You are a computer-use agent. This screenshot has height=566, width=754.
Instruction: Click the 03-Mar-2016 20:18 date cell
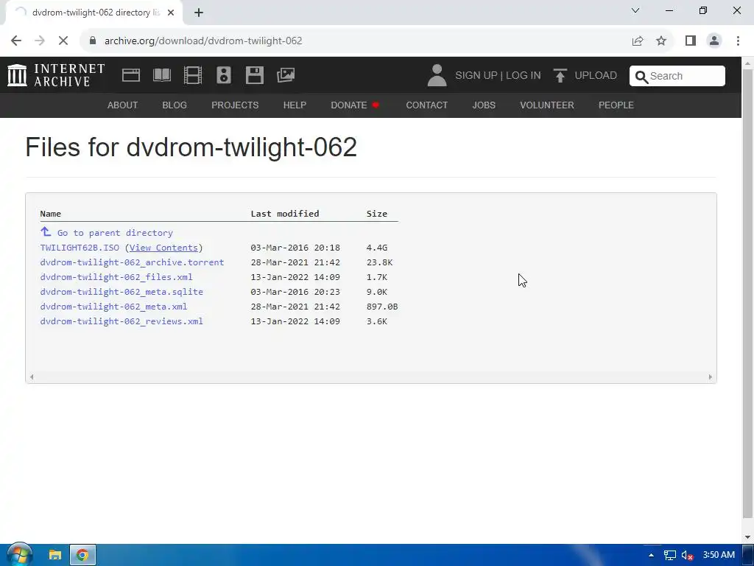pos(295,248)
